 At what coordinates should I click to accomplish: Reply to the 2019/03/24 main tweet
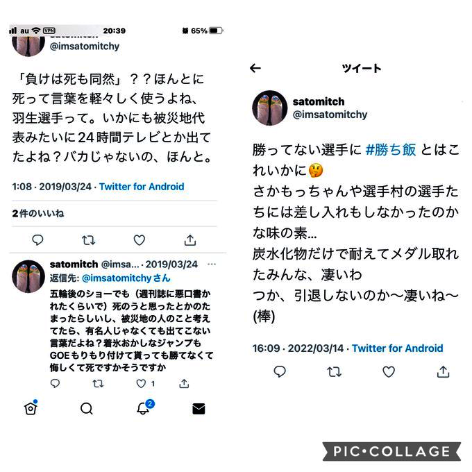tap(37, 240)
